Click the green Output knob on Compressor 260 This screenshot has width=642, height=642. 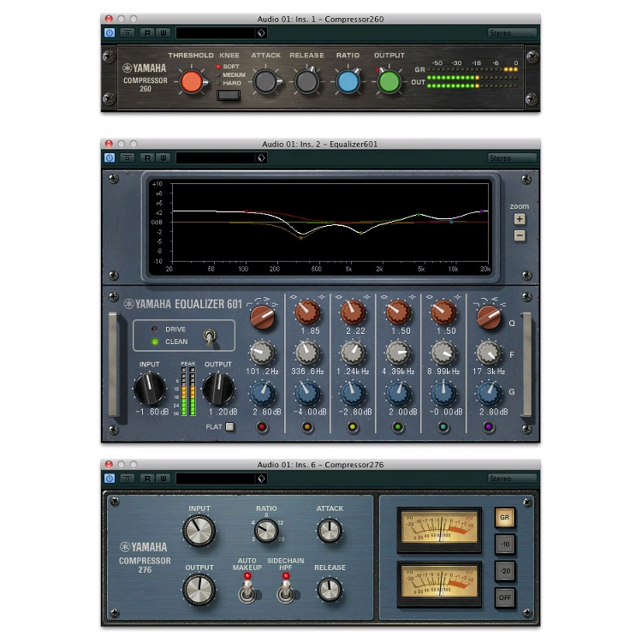[389, 81]
